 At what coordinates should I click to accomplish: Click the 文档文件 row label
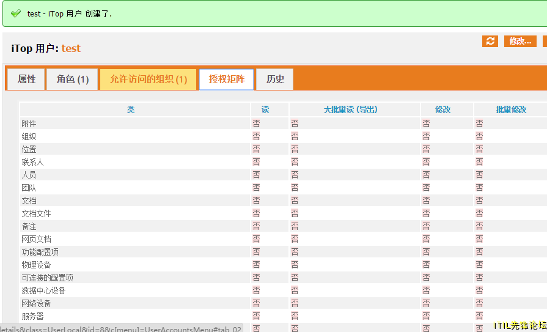coord(36,213)
